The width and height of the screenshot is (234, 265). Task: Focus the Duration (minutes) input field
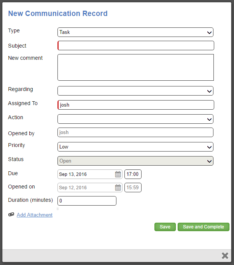coord(87,201)
